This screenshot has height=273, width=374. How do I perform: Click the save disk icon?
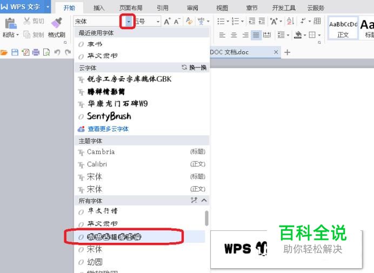(x=15, y=52)
